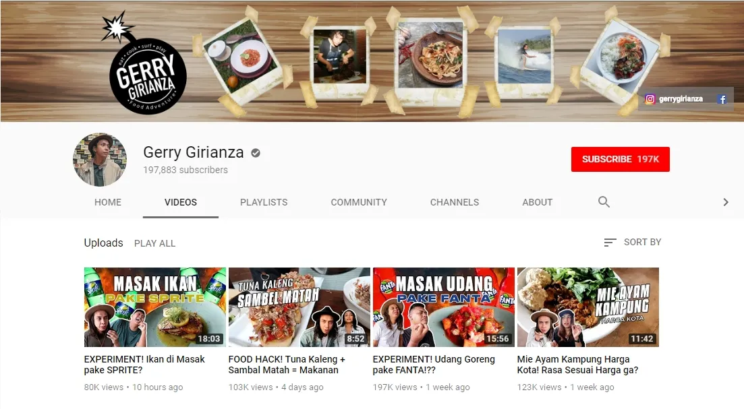This screenshot has height=409, width=744.
Task: Open the Masak Udang Pake Fanta thumbnail
Action: (443, 307)
